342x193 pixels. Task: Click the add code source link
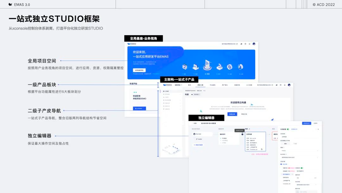click(x=198, y=145)
